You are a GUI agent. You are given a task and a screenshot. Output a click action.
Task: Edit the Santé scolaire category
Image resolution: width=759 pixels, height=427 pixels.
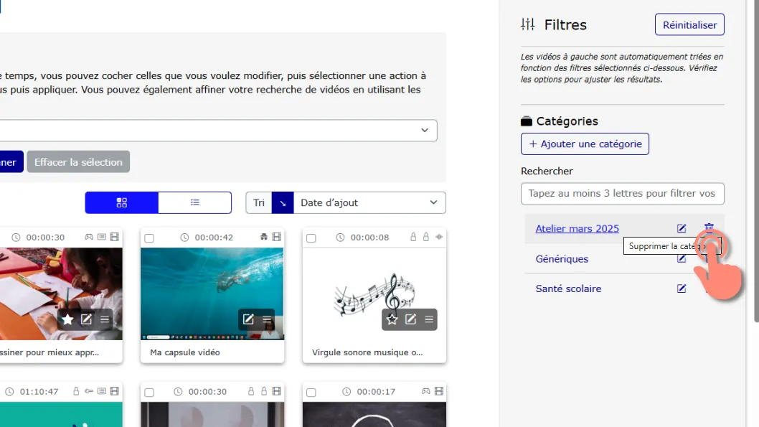[682, 288]
